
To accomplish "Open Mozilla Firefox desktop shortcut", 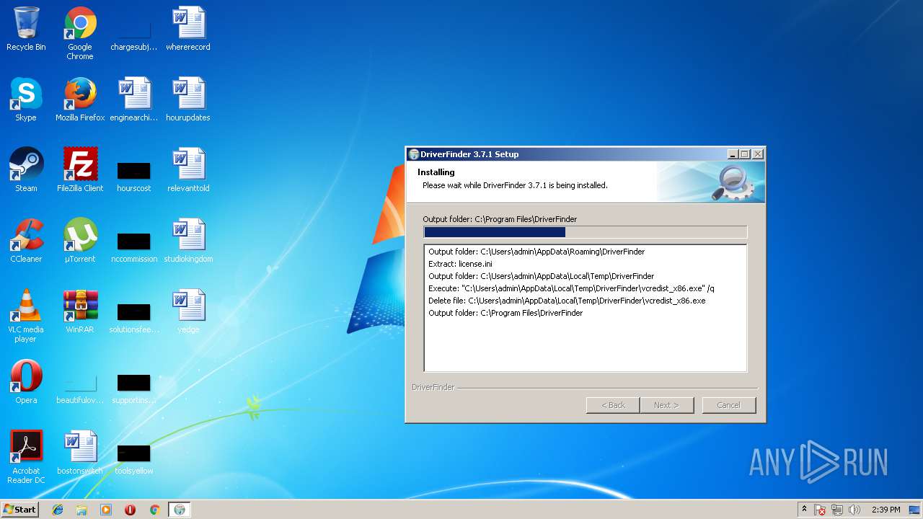I will pos(80,99).
